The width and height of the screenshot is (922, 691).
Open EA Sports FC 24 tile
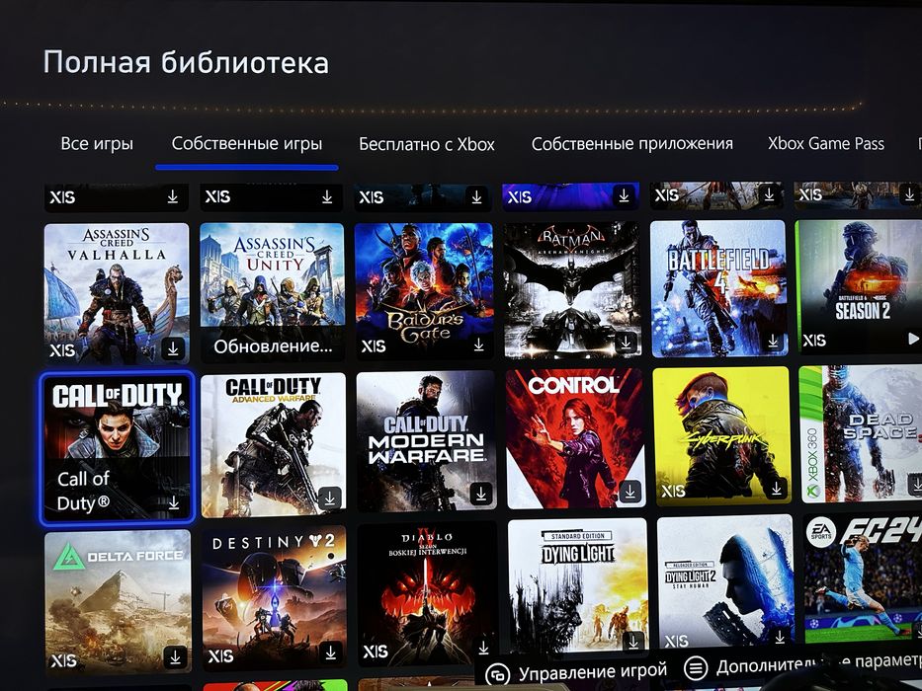click(863, 578)
